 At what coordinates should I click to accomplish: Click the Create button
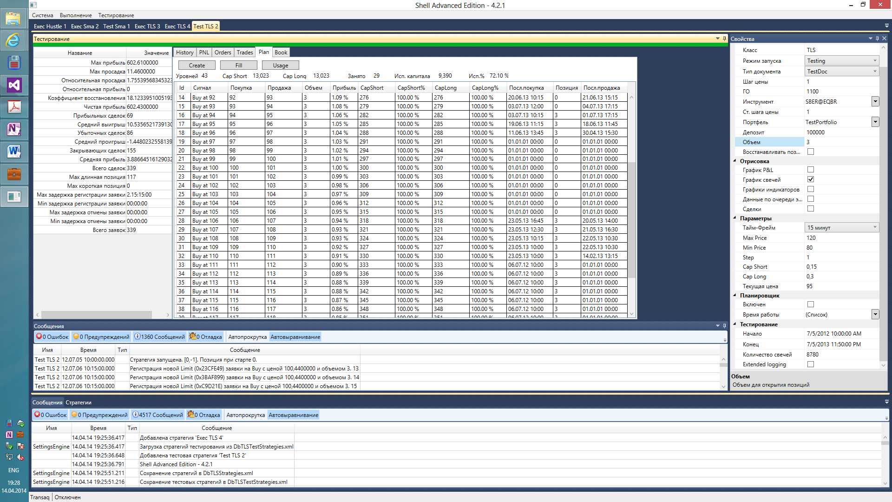[x=197, y=66]
